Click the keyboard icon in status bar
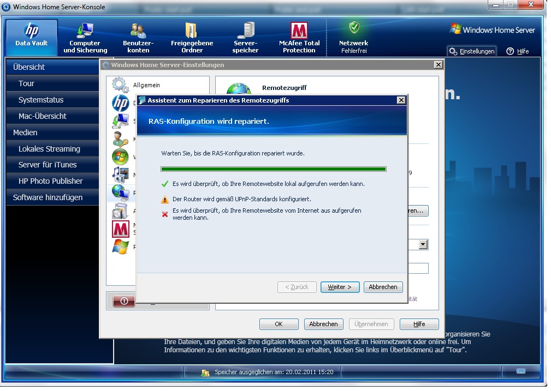This screenshot has width=551, height=391. (x=521, y=371)
